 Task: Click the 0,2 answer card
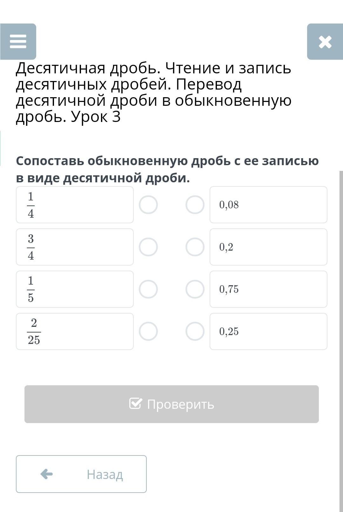pyautogui.click(x=268, y=247)
